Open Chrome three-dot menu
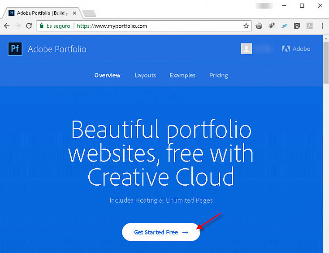 tap(322, 26)
